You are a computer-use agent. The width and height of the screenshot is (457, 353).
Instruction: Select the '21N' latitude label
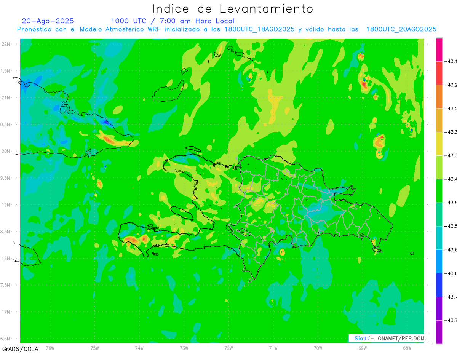point(6,98)
